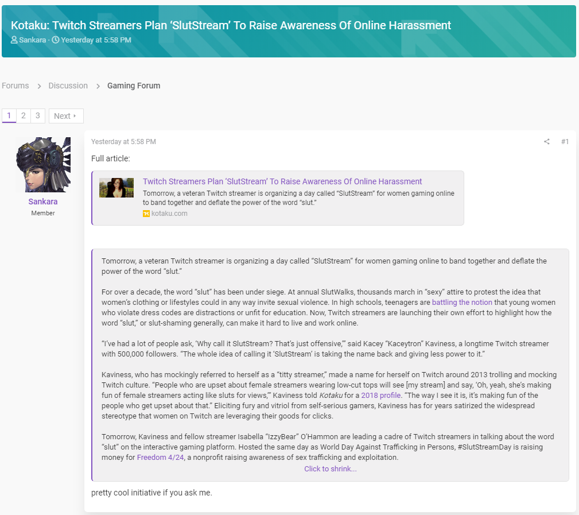This screenshot has width=579, height=515.
Task: Jump to page 2 of the thread
Action: [24, 115]
